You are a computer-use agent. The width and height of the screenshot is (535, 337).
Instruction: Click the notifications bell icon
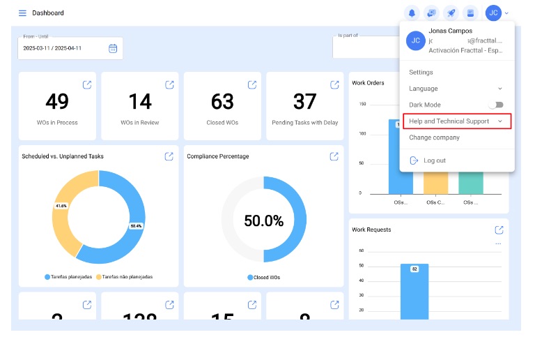coord(412,13)
